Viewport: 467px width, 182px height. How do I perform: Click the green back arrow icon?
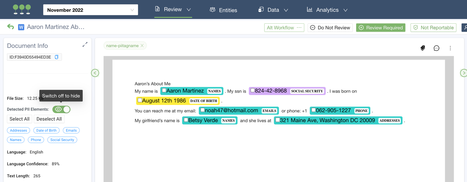point(10,27)
